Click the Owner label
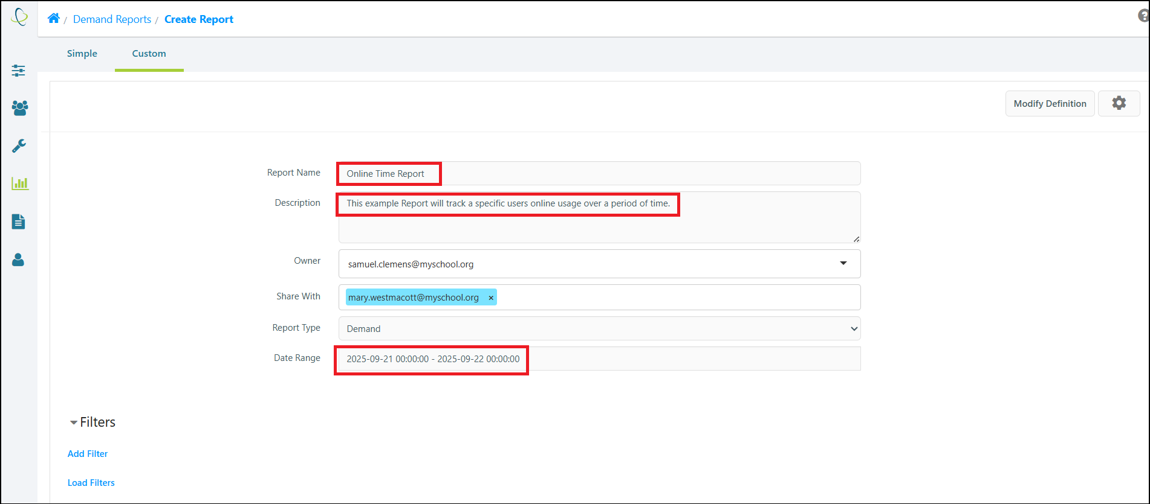The image size is (1150, 504). coord(307,261)
